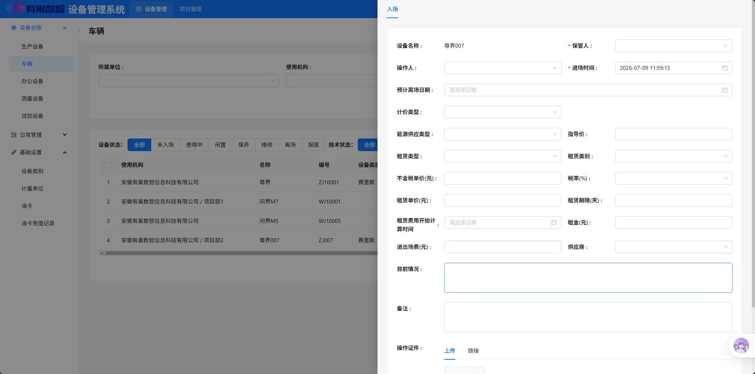Filter 设备状态 by 使用中
Image resolution: width=755 pixels, height=374 pixels.
[194, 145]
